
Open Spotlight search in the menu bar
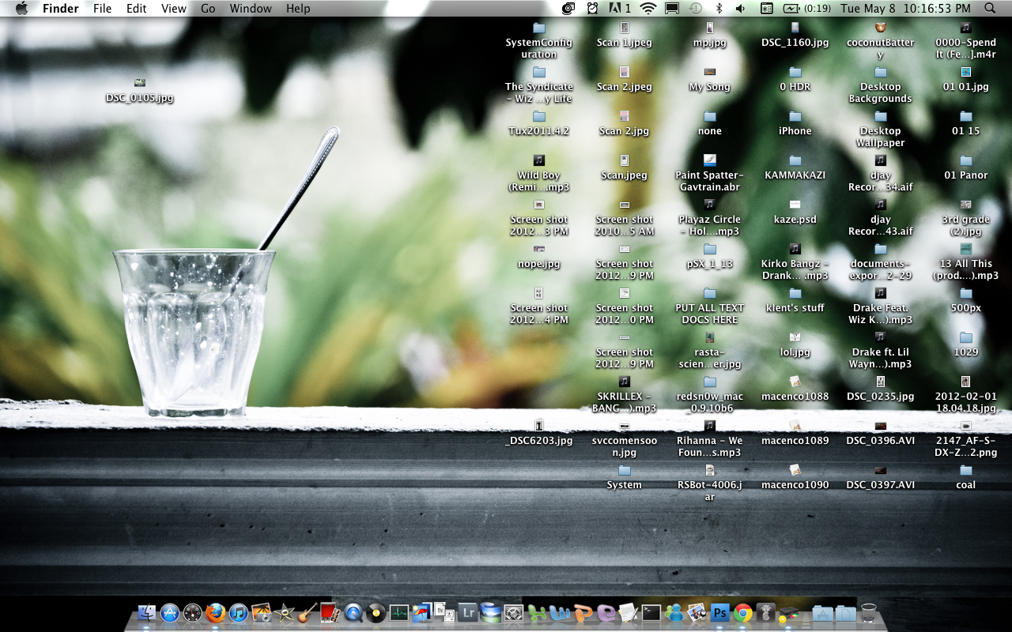(x=989, y=9)
